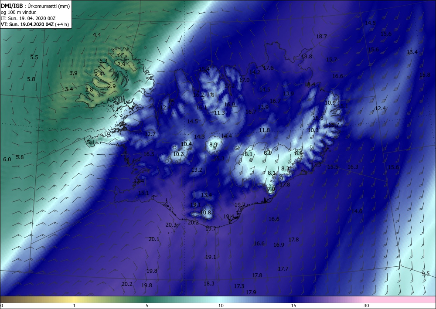436x309 pixels.
Task: Select the 'IT: Sun. 19. 04. 2020 00Z' line
Action: coord(28,18)
